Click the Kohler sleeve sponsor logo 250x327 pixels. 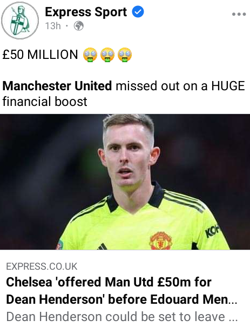pyautogui.click(x=212, y=231)
